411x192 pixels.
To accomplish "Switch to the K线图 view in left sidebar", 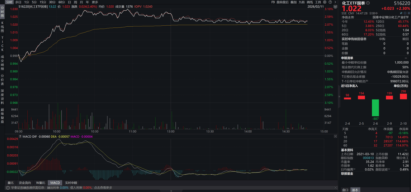I will pyautogui.click(x=2, y=26).
